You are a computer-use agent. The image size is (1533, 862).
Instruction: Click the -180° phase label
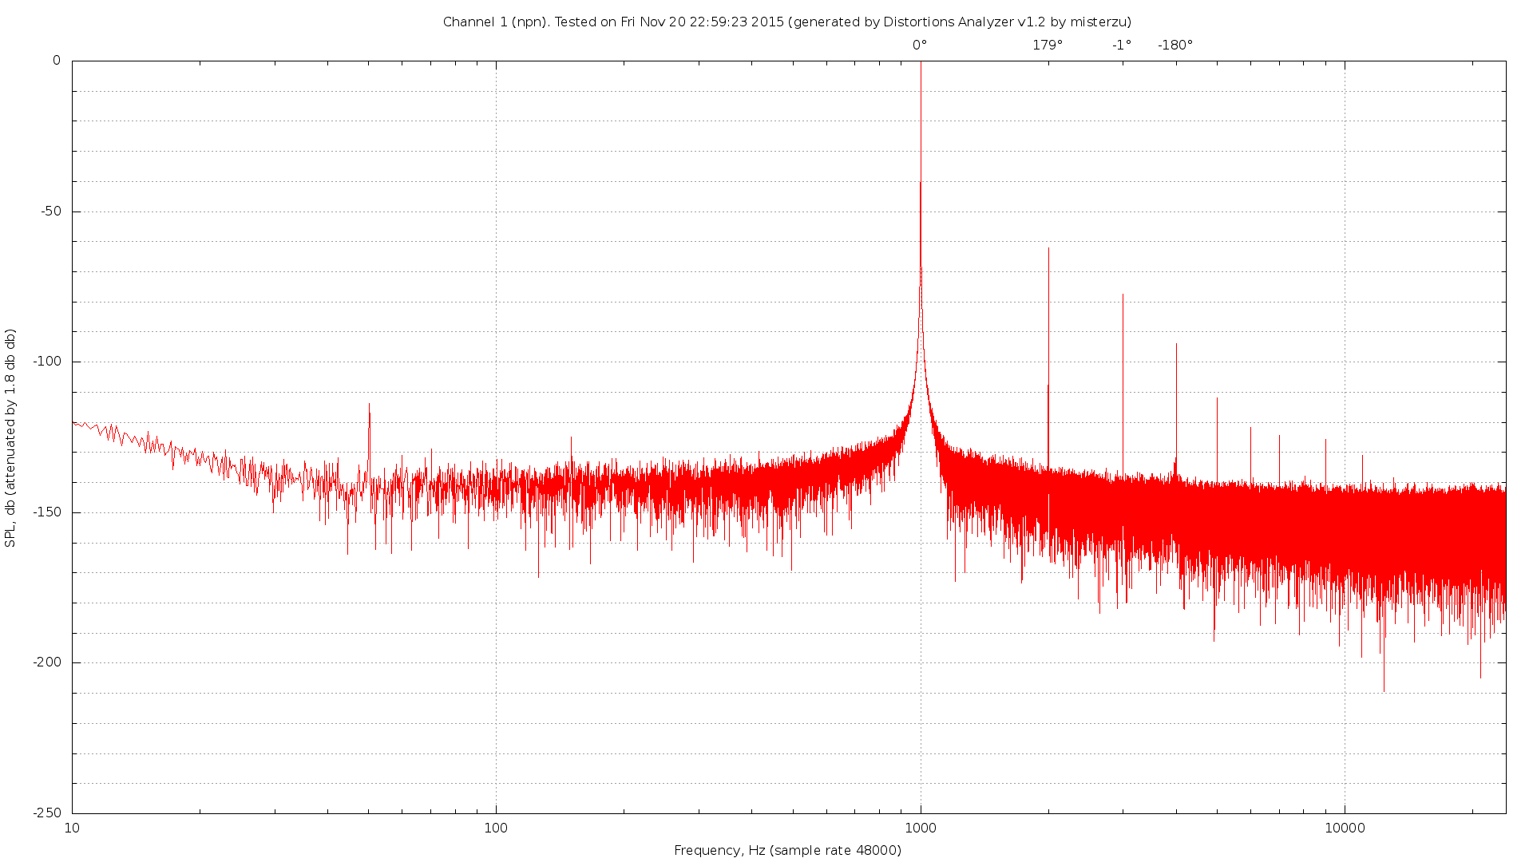1175,45
